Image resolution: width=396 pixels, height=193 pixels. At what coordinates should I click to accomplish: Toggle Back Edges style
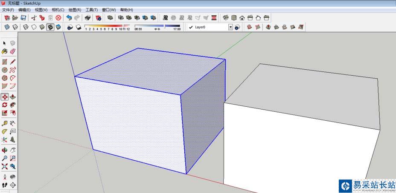click(15, 27)
